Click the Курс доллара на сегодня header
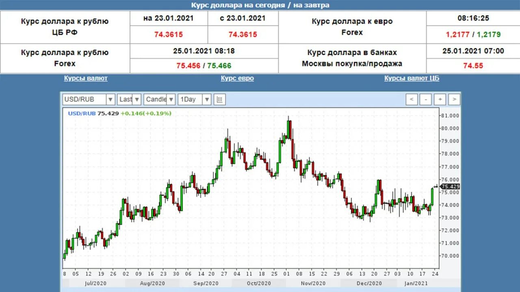Screen dimensions: 520x292 [x=260, y=5]
